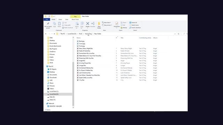
Task: Open address bar previous locations dropdown
Action: (x=175, y=34)
